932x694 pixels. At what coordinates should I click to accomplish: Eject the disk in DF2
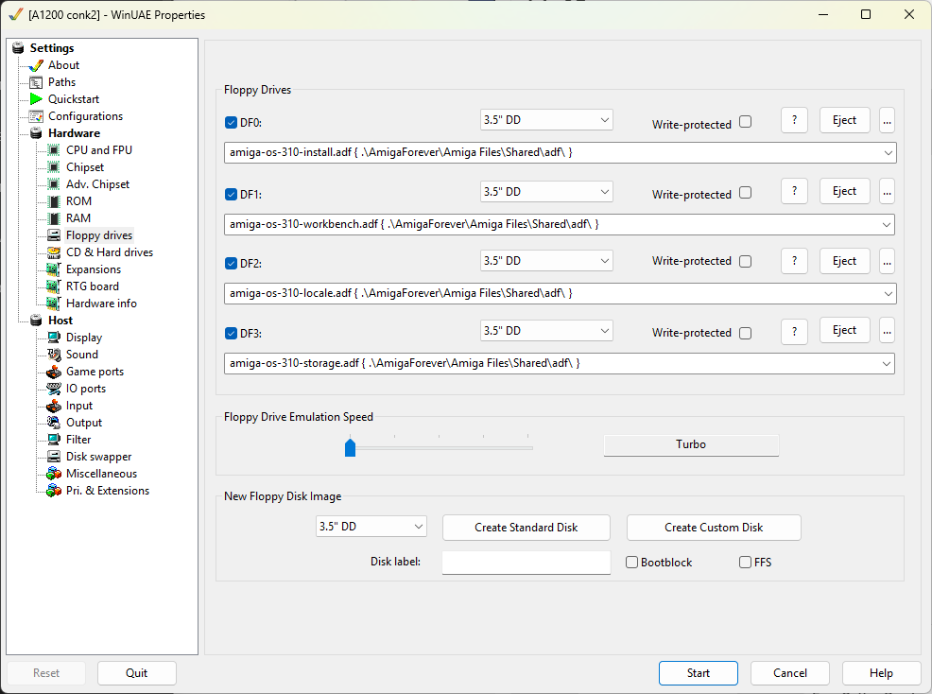[x=844, y=261]
